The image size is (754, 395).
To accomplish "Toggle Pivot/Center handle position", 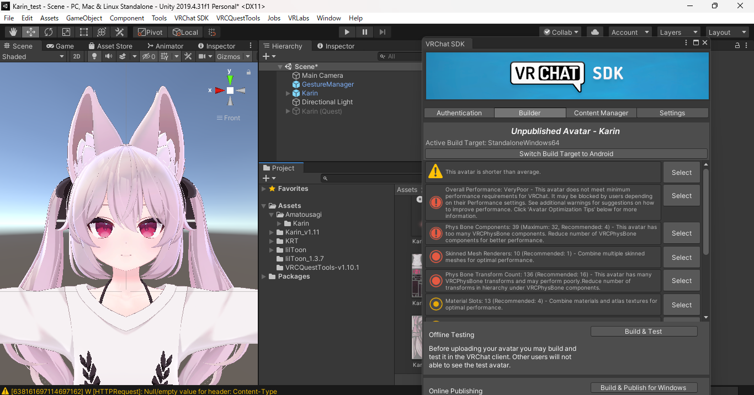I will [150, 32].
